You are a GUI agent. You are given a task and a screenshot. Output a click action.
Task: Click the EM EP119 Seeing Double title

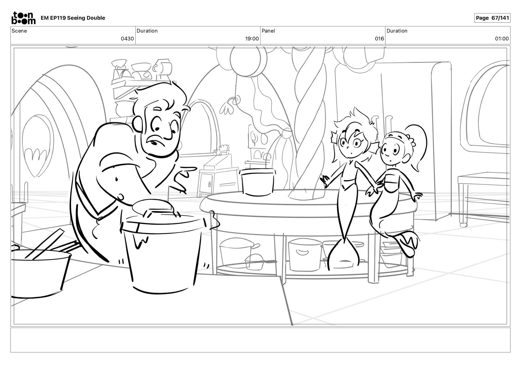pyautogui.click(x=73, y=18)
